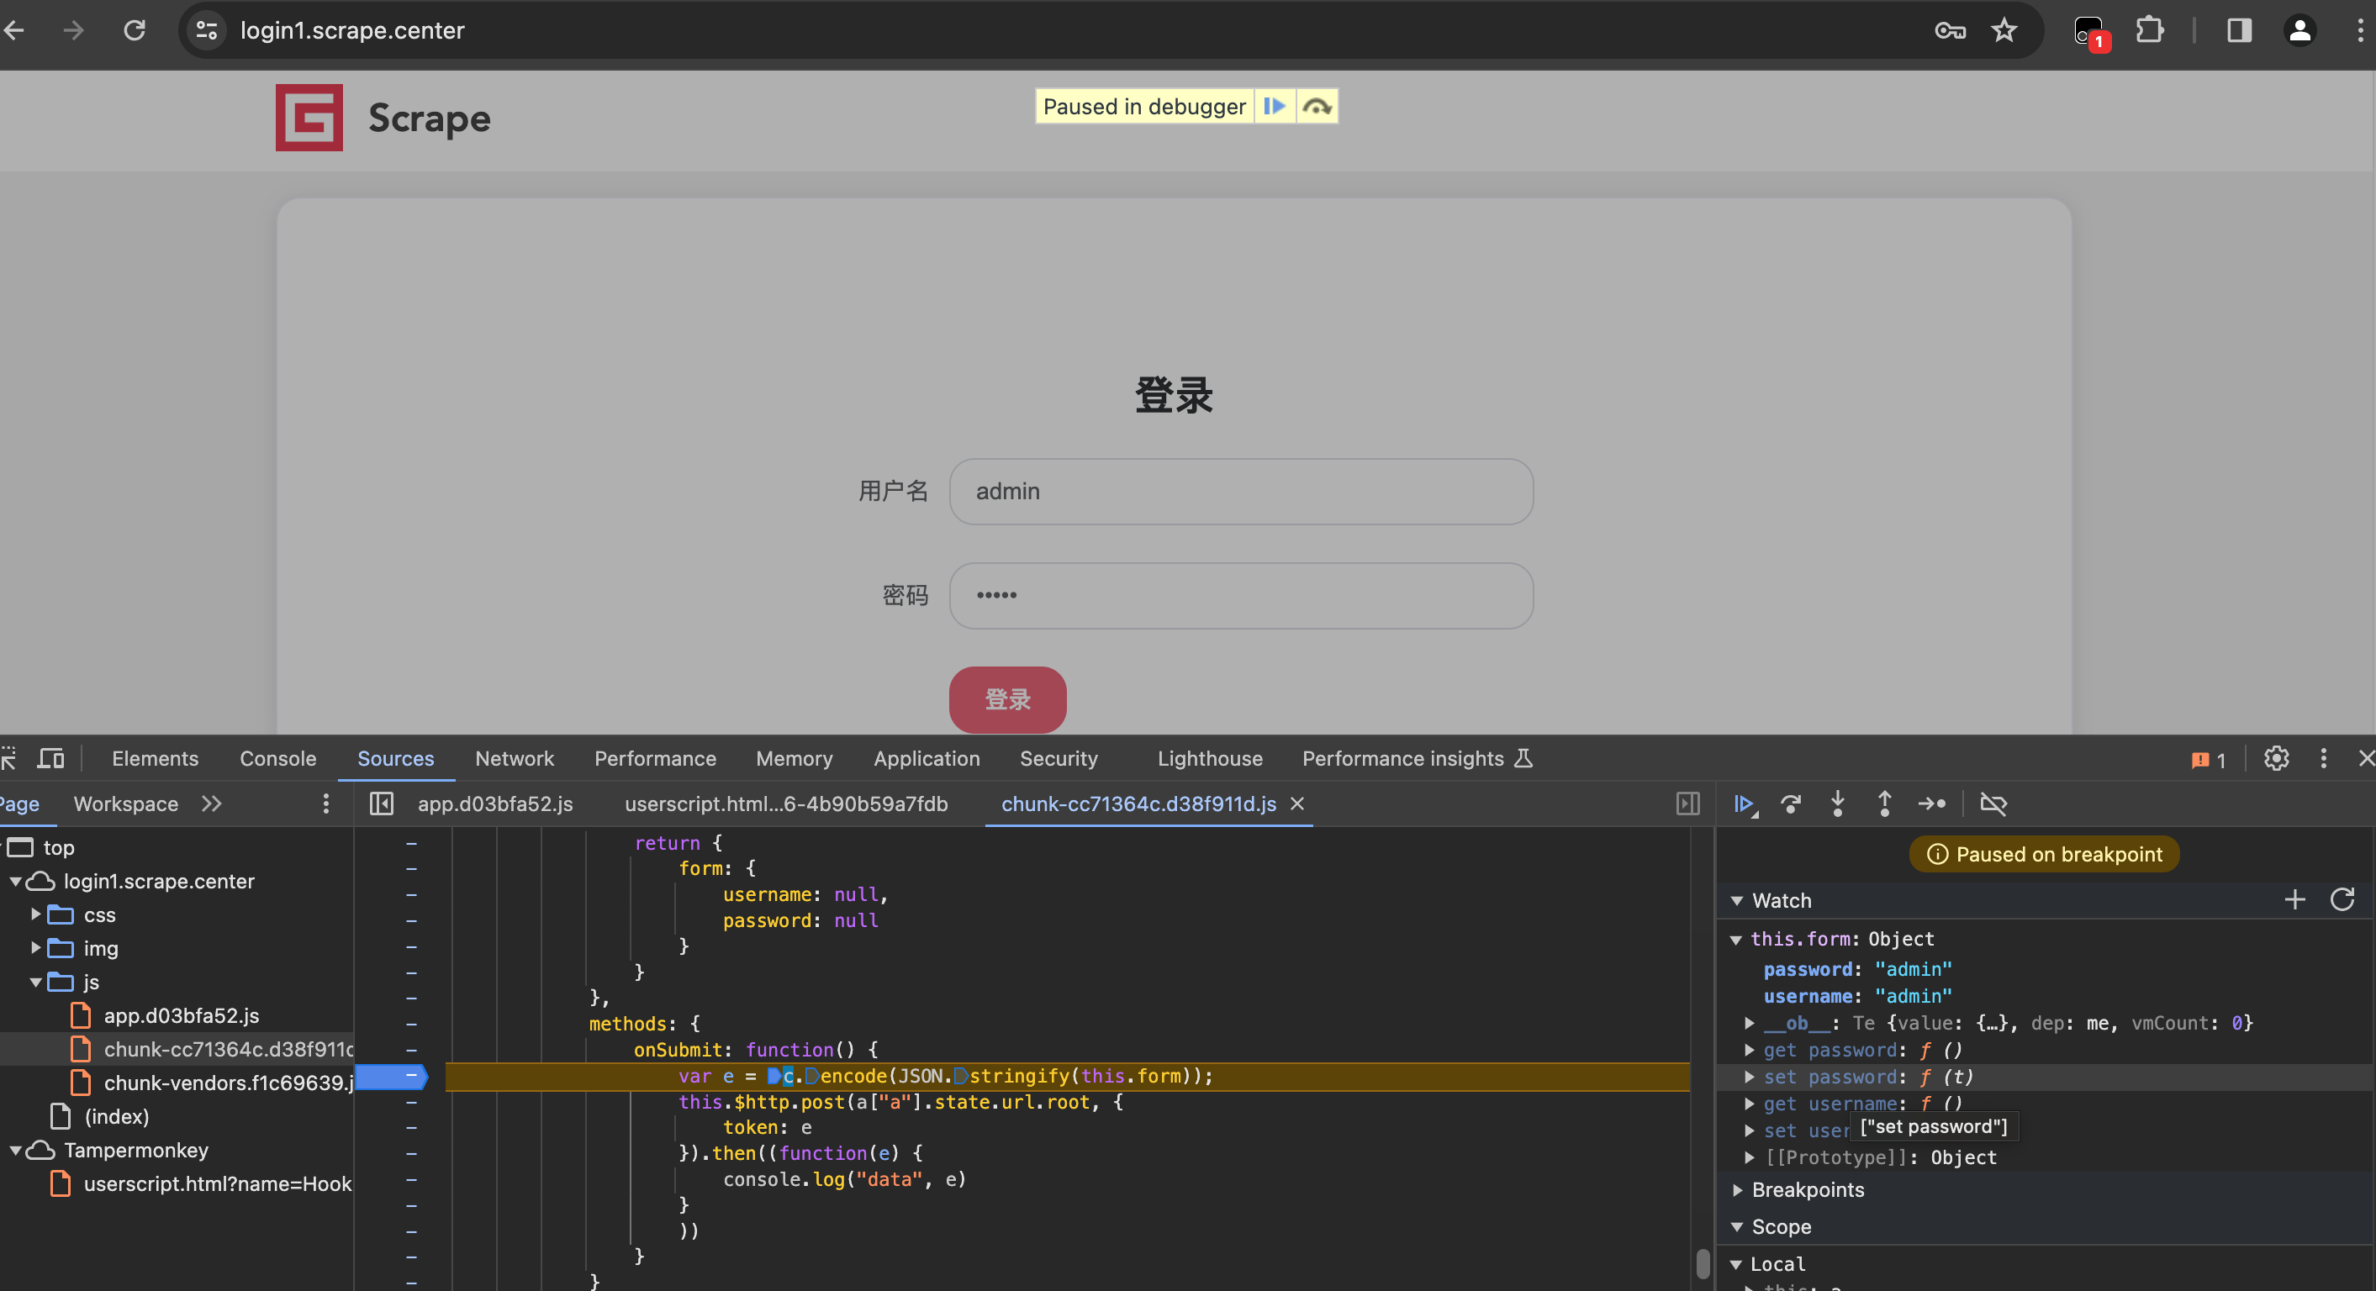
Task: Toggle the device toolbar icon in DevTools
Action: [x=50, y=758]
